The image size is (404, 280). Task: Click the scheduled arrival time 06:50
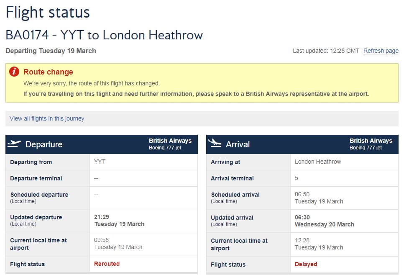click(302, 194)
